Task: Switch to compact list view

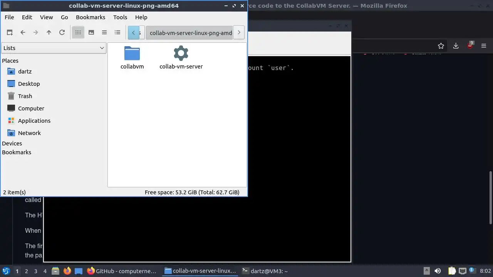Action: click(104, 33)
